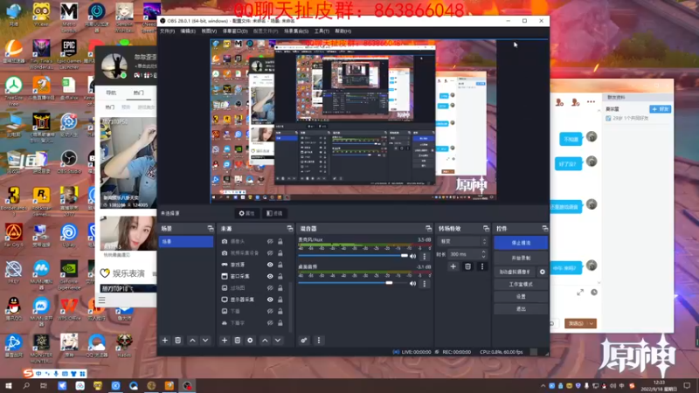Show the 过场图 source via eye icon
This screenshot has width=699, height=393.
pos(270,288)
